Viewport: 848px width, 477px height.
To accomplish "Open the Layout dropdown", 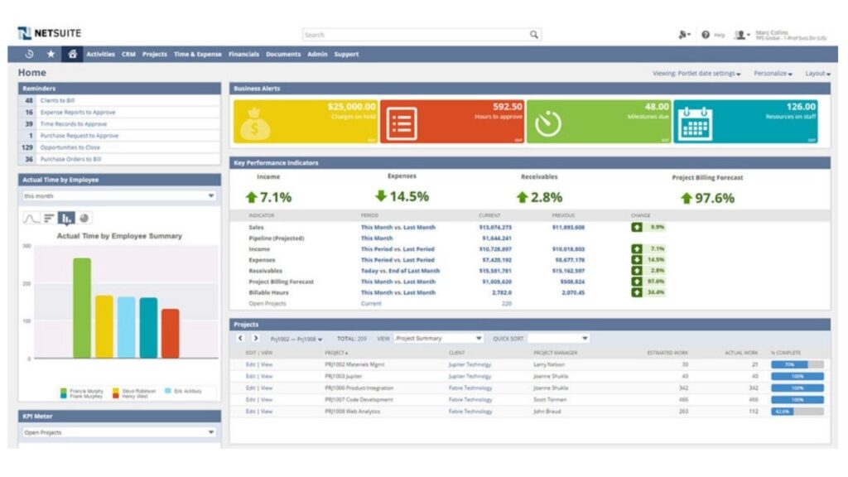I will [817, 74].
